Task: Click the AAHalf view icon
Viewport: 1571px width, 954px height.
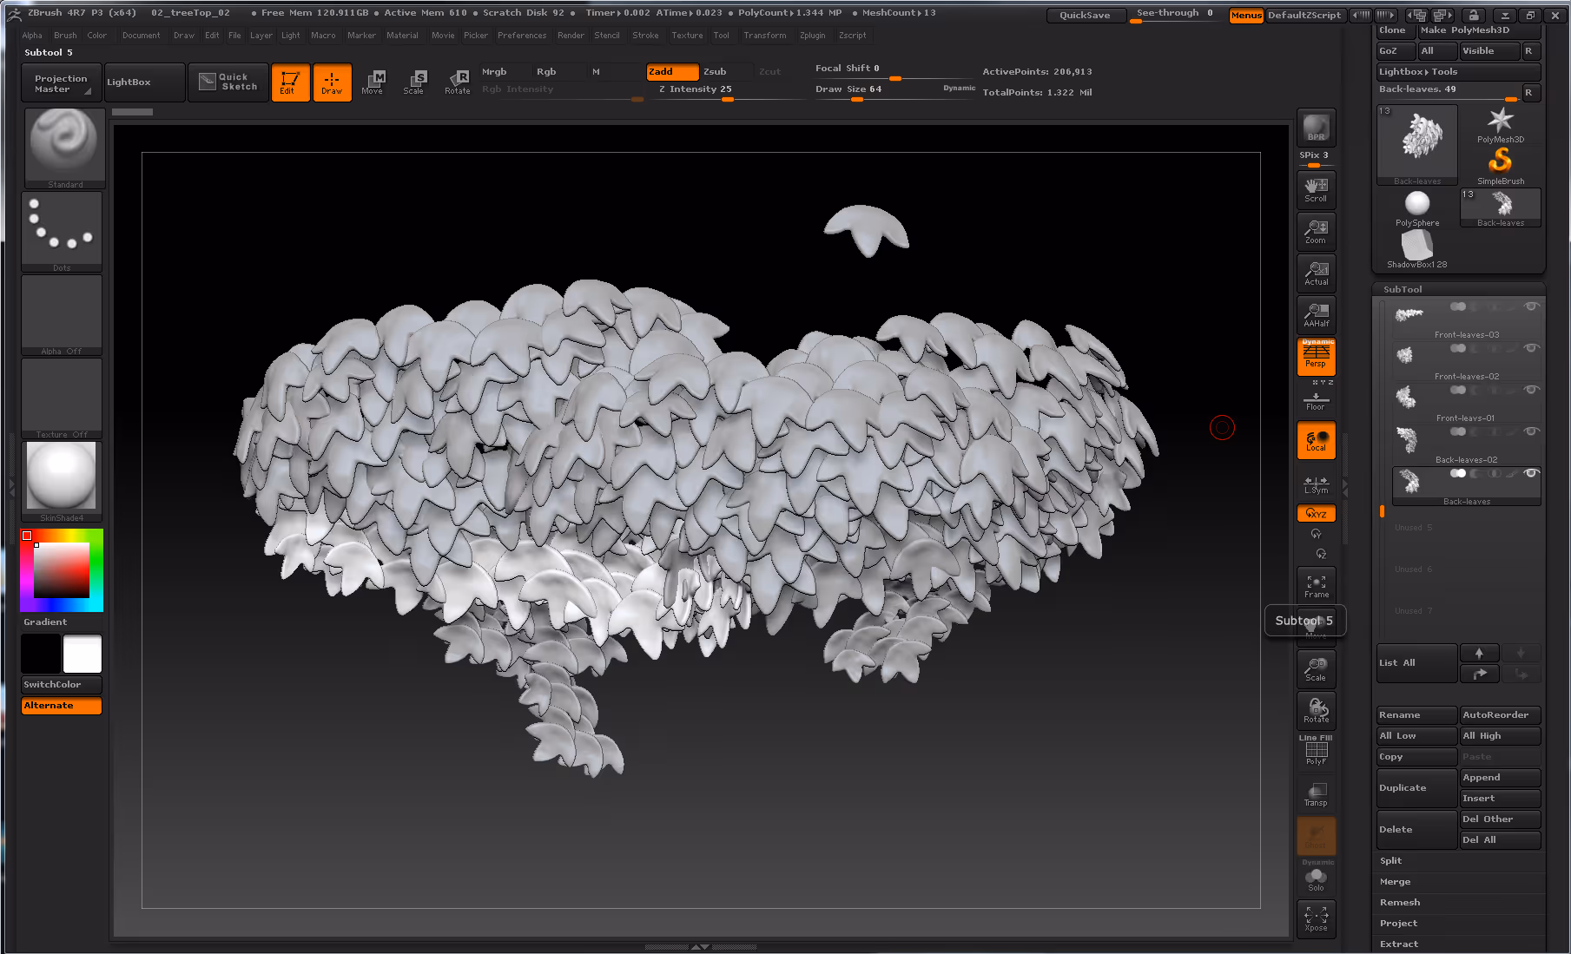Action: [1316, 315]
